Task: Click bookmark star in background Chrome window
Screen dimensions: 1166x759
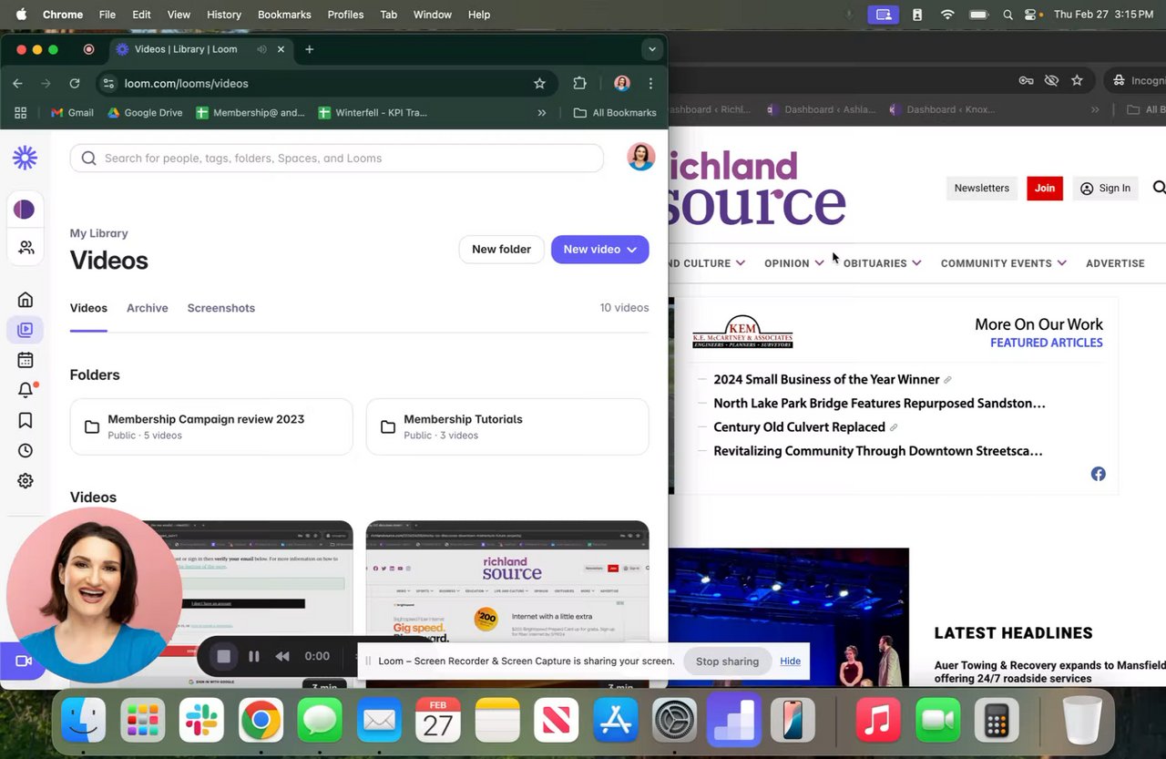Action: point(1077,80)
